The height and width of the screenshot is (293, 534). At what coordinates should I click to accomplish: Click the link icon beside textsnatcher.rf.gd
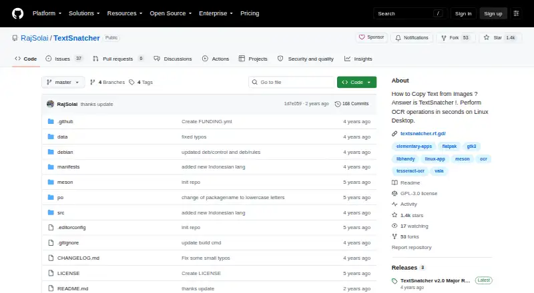(x=394, y=134)
